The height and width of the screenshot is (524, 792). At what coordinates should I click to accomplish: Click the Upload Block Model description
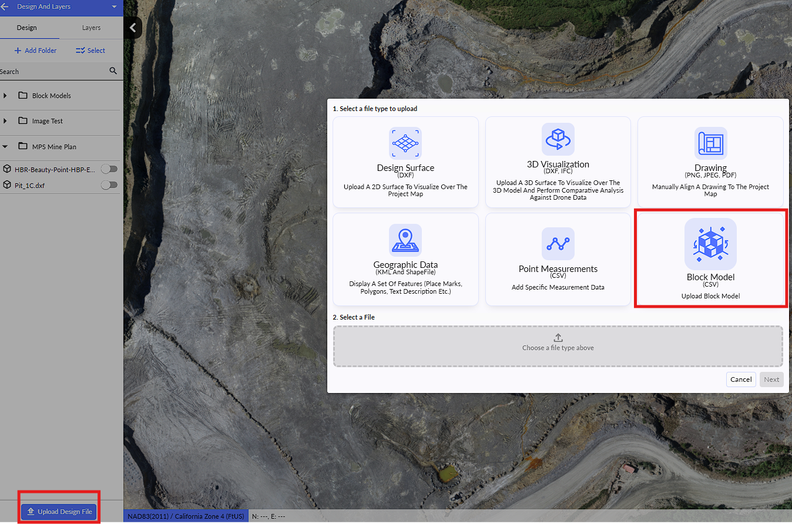coord(710,296)
